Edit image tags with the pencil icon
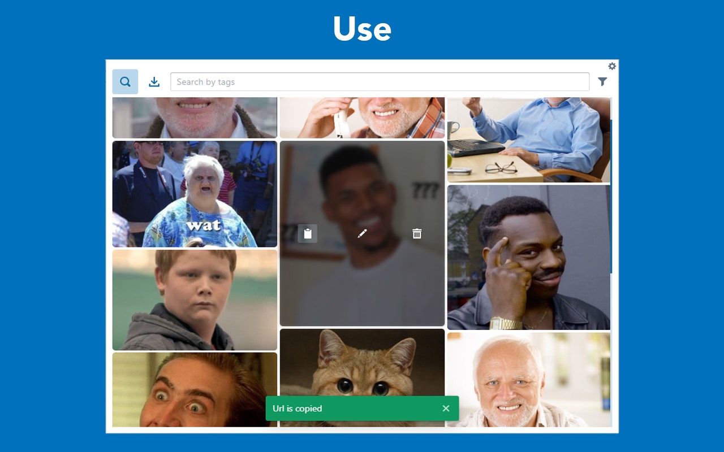Image resolution: width=724 pixels, height=452 pixels. pos(363,233)
